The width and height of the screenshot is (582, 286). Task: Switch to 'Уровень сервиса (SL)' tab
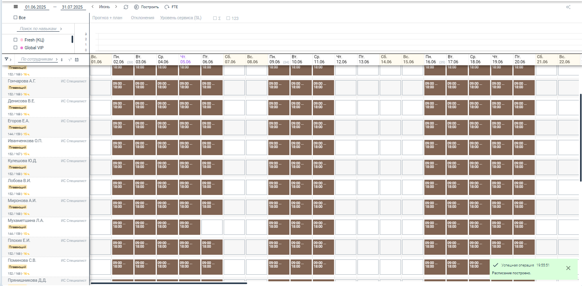181,18
